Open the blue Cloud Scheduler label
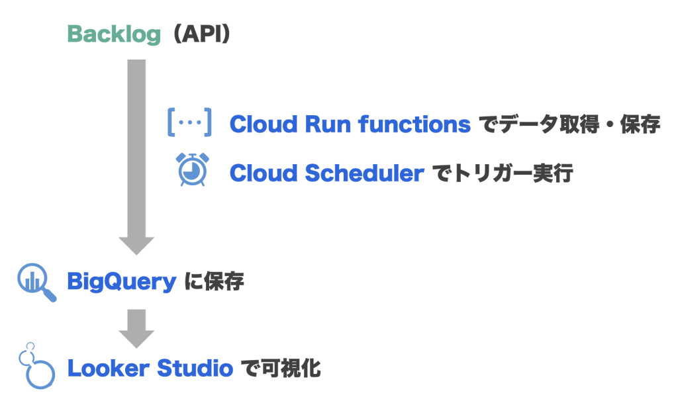This screenshot has height=401, width=678. pyautogui.click(x=326, y=173)
